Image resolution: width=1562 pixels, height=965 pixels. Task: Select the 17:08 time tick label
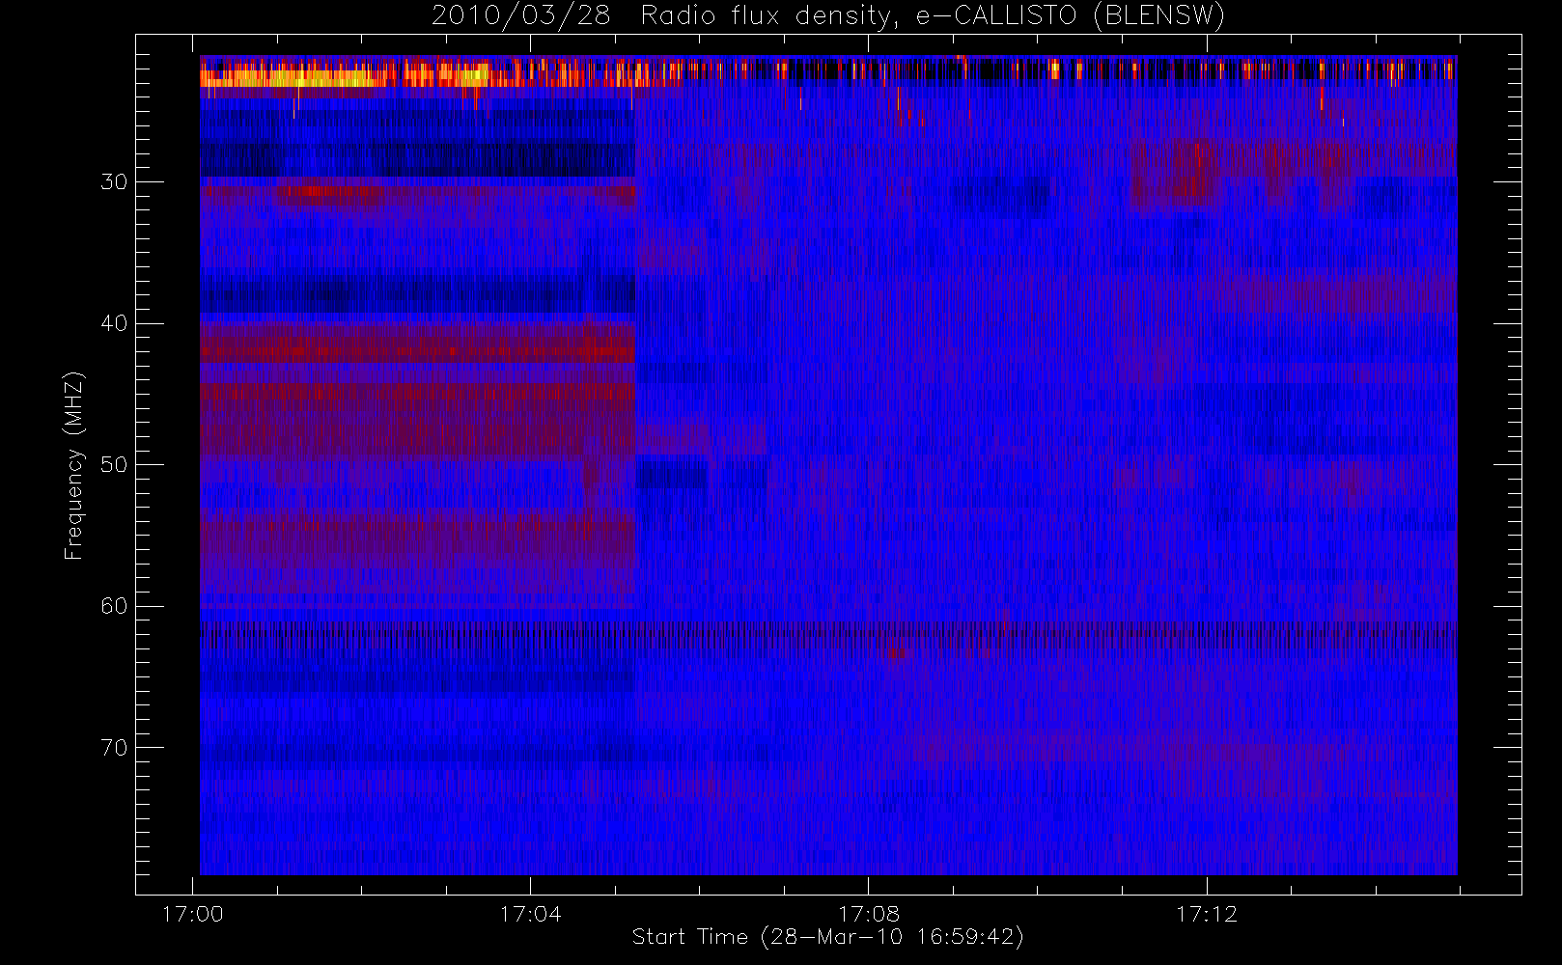tap(869, 914)
